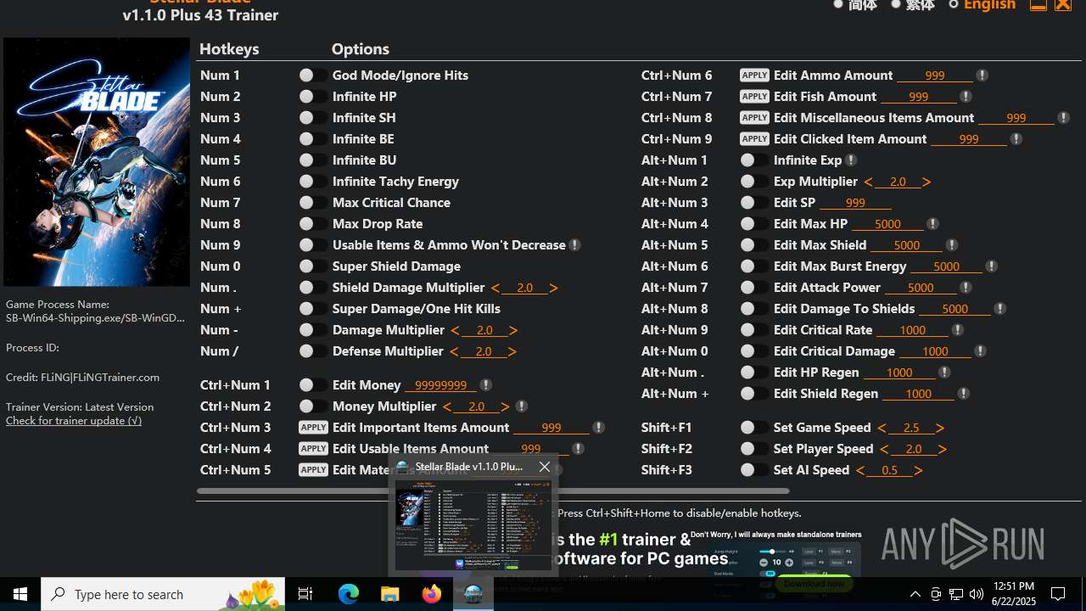Click info icon beside Edit Shield Regen

963,394
